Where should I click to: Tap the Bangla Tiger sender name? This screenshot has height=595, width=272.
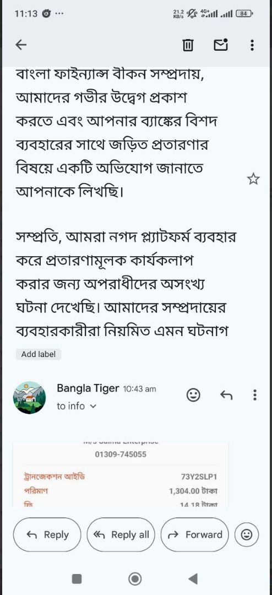pyautogui.click(x=88, y=388)
